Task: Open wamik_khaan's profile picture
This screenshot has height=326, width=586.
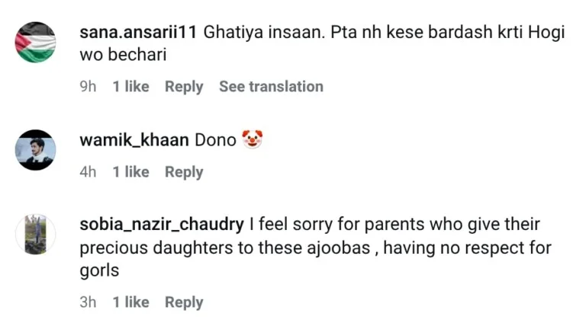Action: point(35,149)
